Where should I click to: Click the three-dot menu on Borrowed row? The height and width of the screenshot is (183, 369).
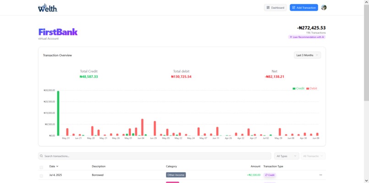click(x=321, y=175)
